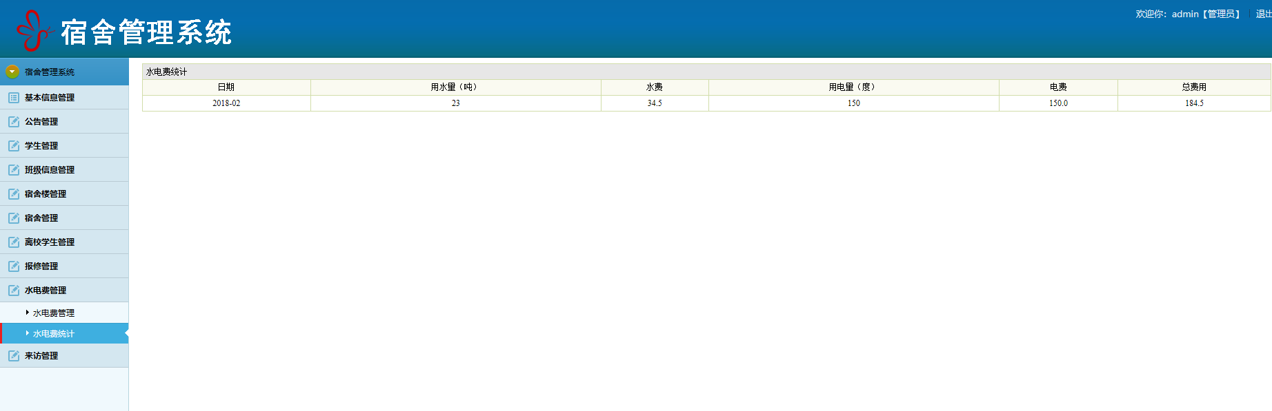Open the 公告管理 menu
1272x411 pixels.
[x=64, y=122]
